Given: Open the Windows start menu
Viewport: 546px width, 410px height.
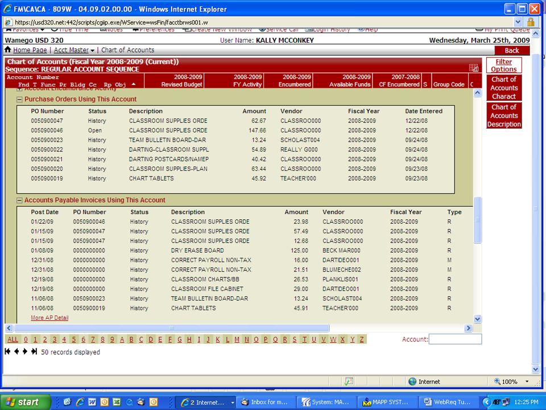Looking at the screenshot, I should (x=26, y=402).
